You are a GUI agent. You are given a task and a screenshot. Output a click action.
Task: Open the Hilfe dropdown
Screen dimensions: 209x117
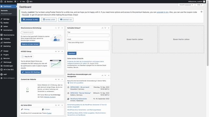(x=200, y=5)
